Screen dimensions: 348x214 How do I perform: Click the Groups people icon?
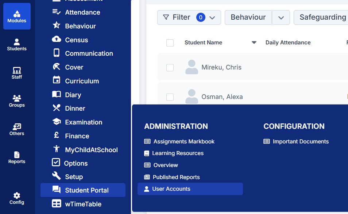point(16,100)
